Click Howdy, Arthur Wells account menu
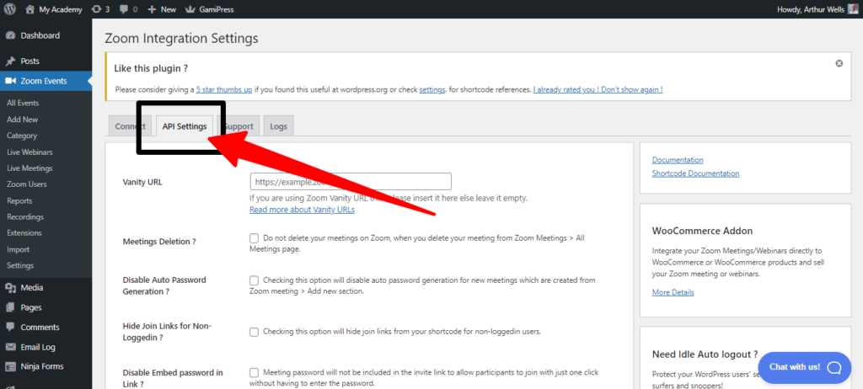The image size is (863, 389). click(817, 9)
